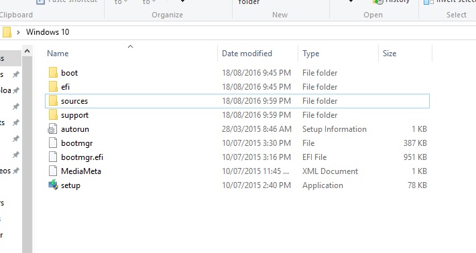The image size is (476, 253).
Task: Click the topmost pin icon in navigation pane
Action: [16, 74]
